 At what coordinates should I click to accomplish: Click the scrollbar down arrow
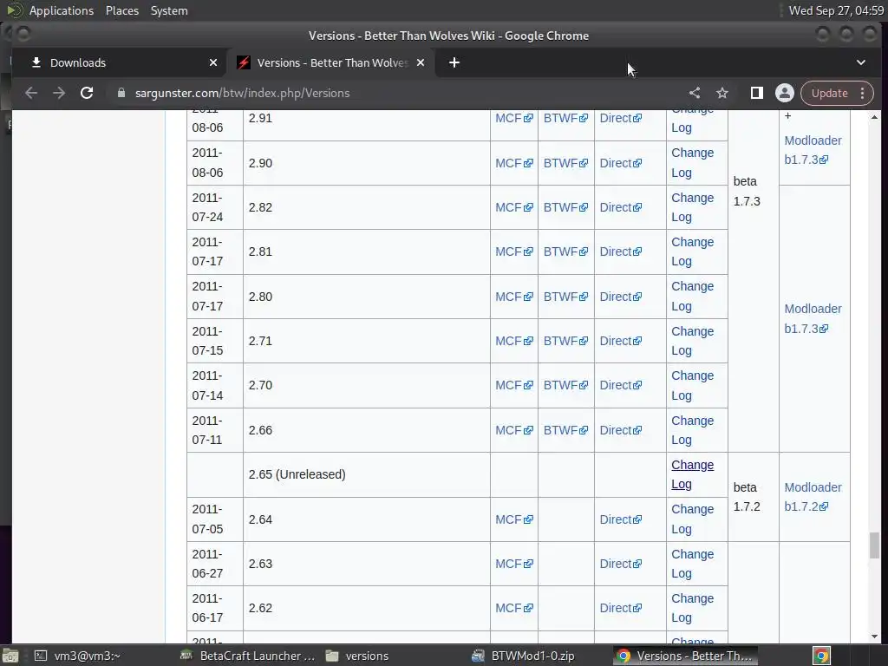click(874, 637)
